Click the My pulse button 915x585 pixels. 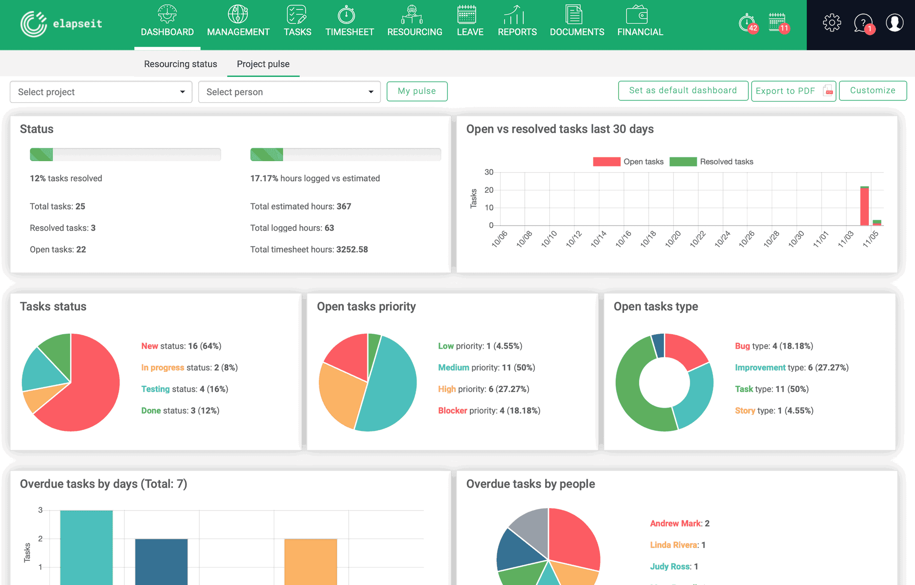click(416, 92)
